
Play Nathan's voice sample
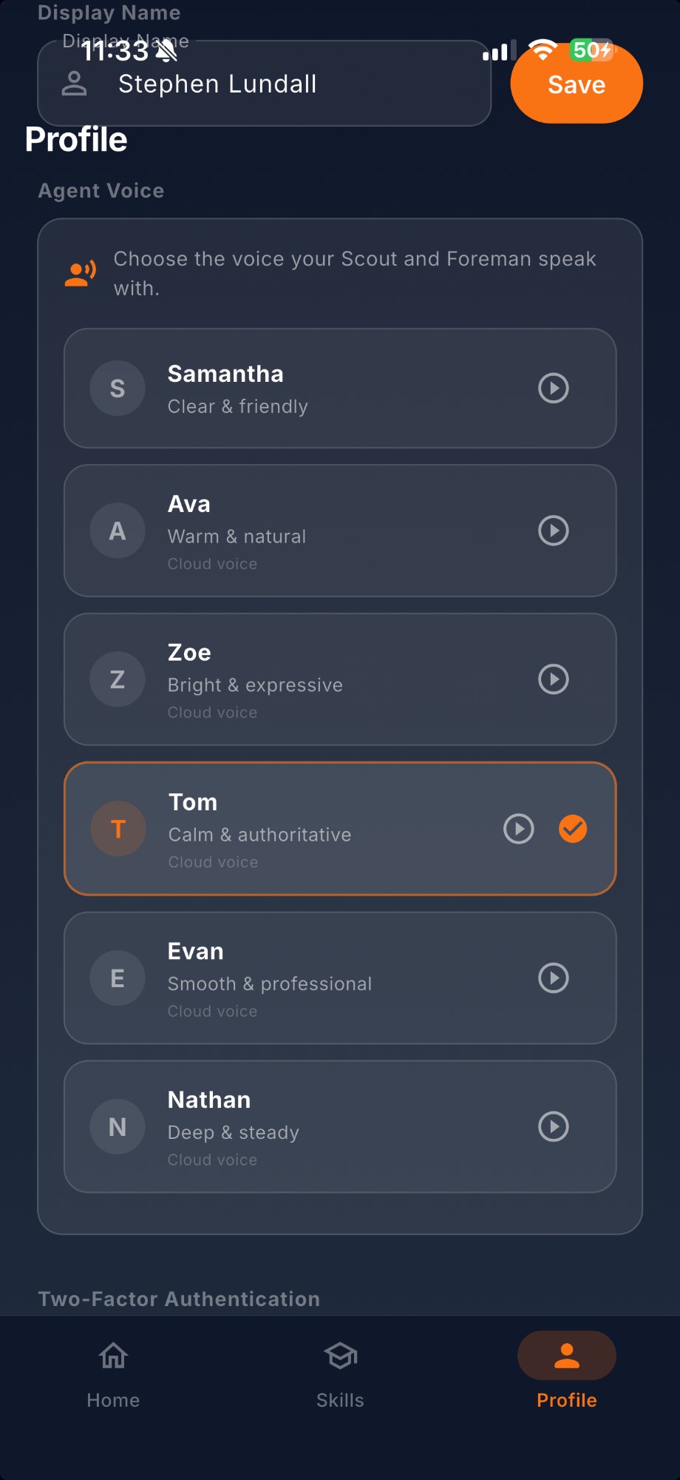click(553, 1127)
